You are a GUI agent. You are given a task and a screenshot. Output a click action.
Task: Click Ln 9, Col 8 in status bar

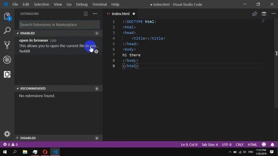tap(189, 144)
